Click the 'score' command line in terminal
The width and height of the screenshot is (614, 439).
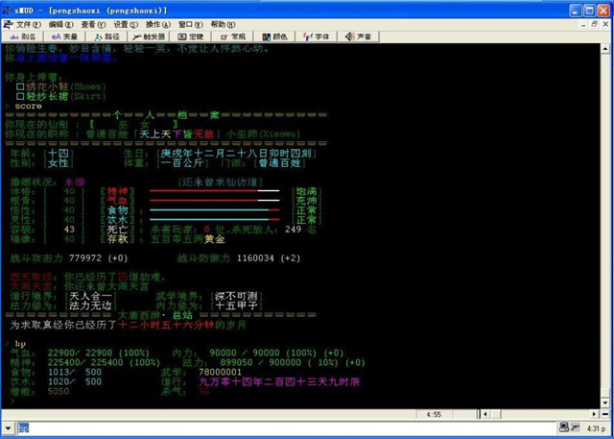28,107
